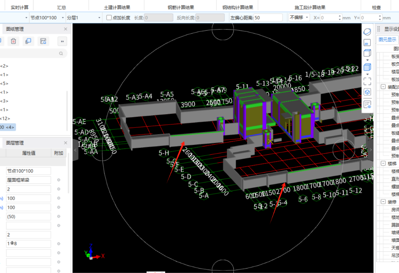
Task: Open the arrow below the solid cube icon
Action: [367, 74]
